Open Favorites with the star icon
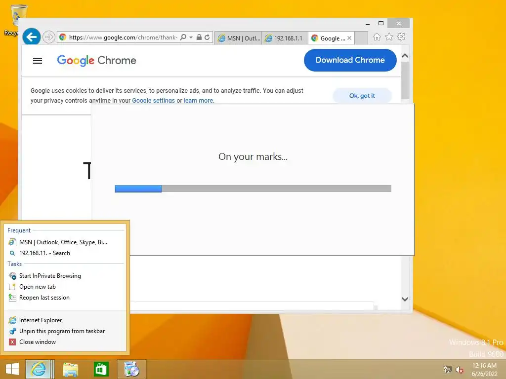 [389, 37]
